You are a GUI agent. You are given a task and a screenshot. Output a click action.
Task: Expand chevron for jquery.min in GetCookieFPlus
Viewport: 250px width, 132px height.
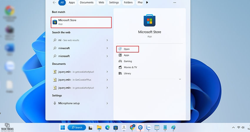click(x=107, y=80)
